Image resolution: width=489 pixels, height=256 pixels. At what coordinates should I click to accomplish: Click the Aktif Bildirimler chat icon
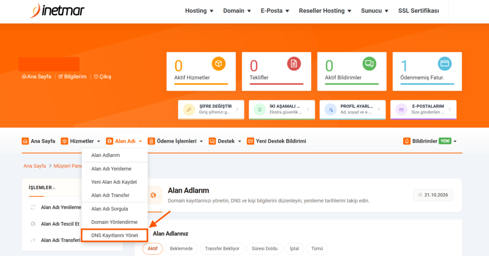pyautogui.click(x=369, y=64)
